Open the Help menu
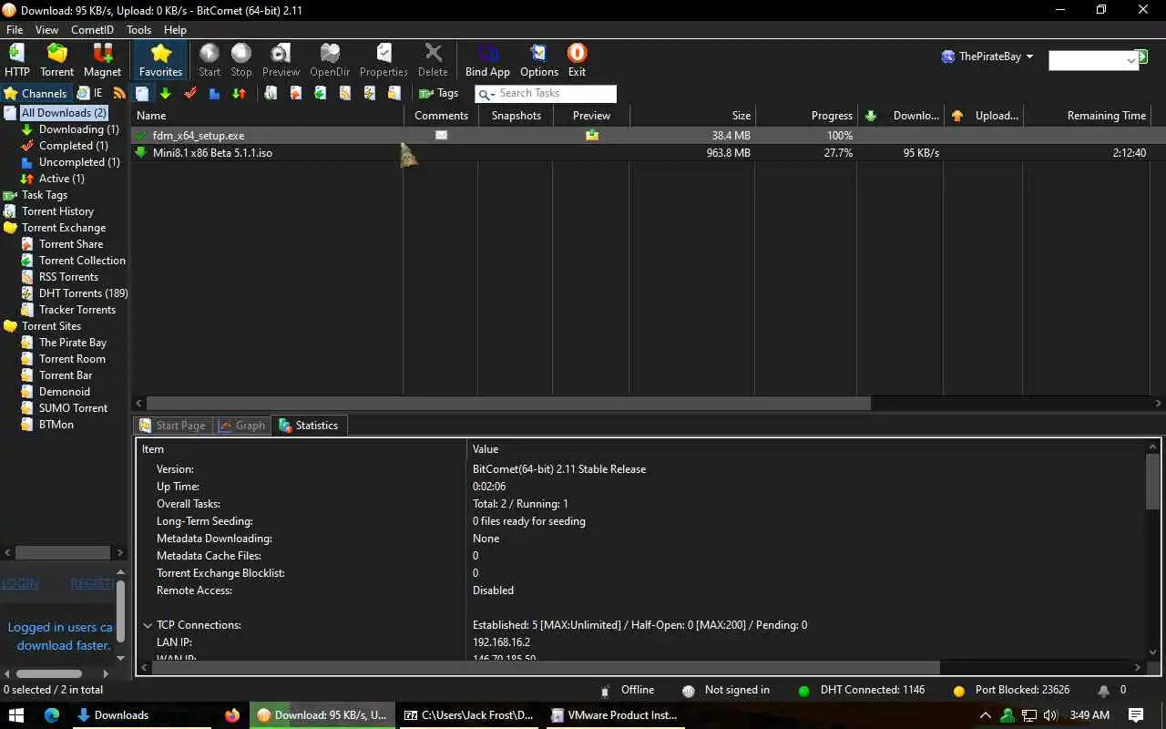1166x729 pixels. pos(175,30)
